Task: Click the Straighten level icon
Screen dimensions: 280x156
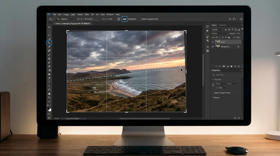Action: pos(125,19)
